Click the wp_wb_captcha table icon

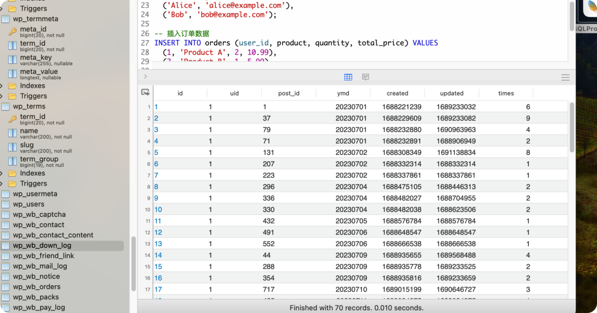pos(5,215)
